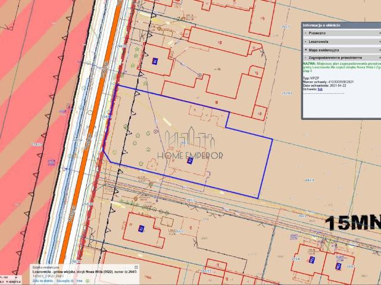Viewport: 381px width, 285px height.
Task: Collapse the Piaseczno section
Action: pos(306,33)
